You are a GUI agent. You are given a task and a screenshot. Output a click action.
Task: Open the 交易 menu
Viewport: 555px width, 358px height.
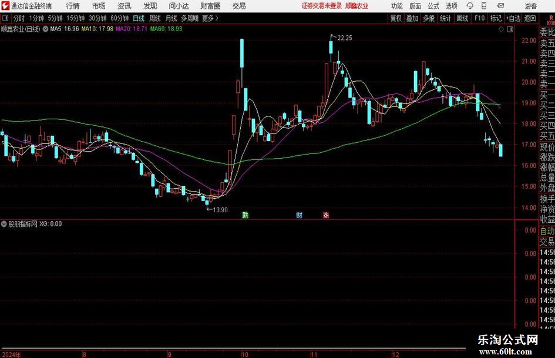coord(239,6)
